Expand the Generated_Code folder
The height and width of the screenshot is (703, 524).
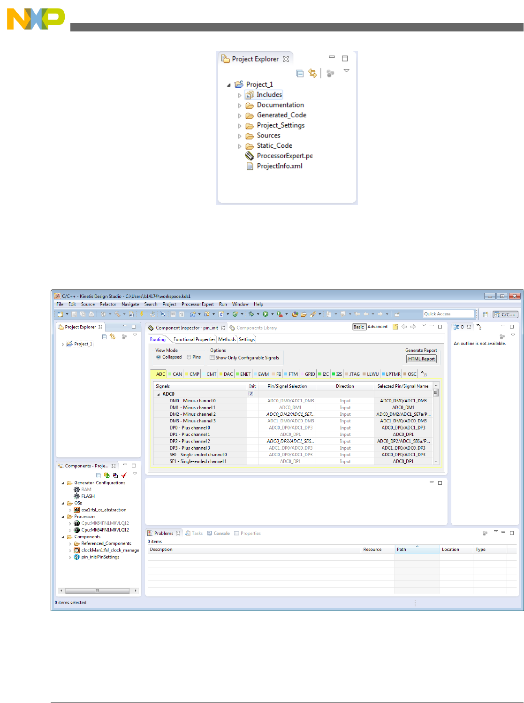(x=240, y=115)
